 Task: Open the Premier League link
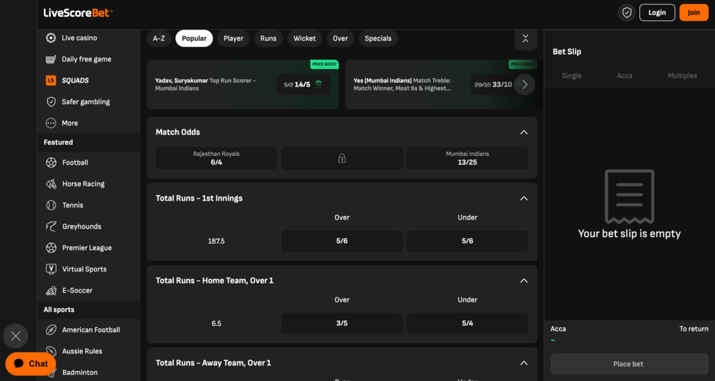click(87, 248)
